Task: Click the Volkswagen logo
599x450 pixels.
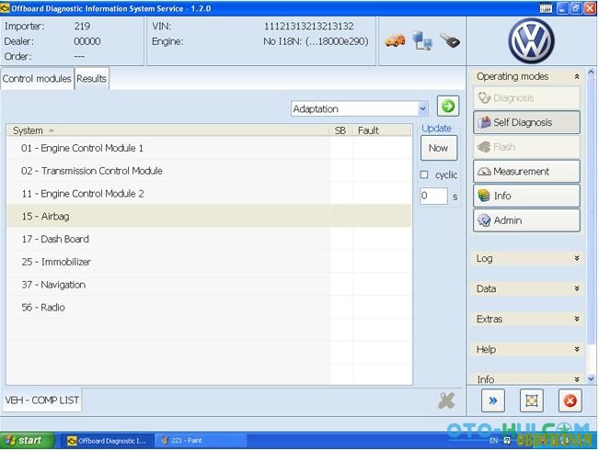Action: (532, 40)
